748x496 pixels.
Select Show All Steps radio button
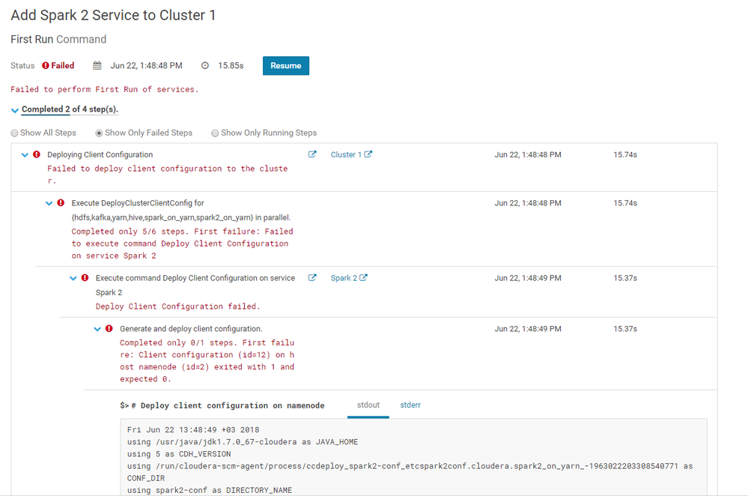pos(15,133)
